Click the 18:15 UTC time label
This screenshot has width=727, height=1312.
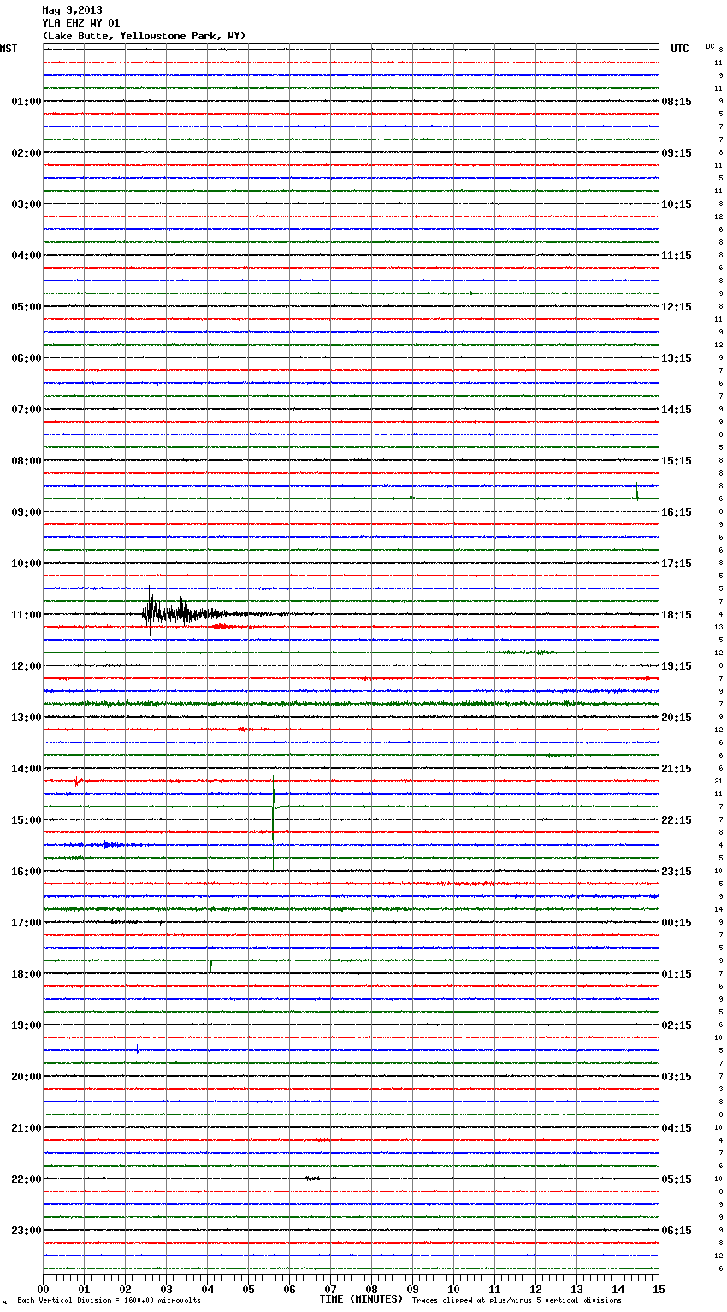point(677,615)
